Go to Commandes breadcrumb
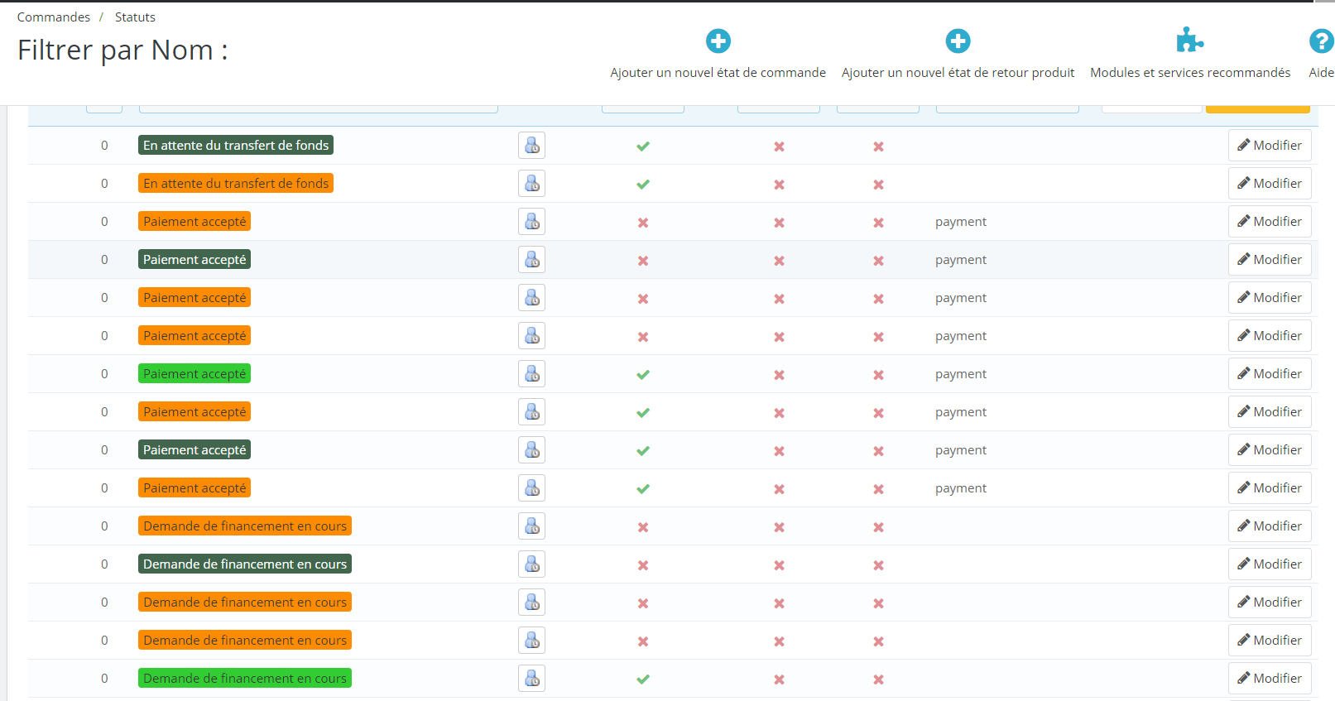This screenshot has height=701, width=1335. [54, 17]
